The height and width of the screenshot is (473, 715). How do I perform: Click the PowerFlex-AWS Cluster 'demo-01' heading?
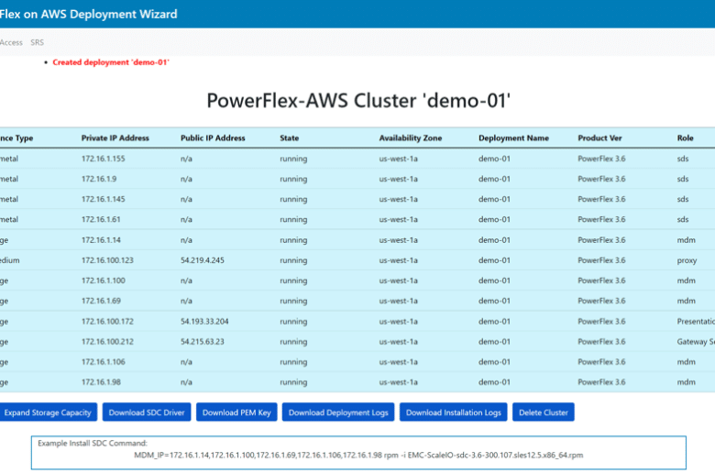(x=358, y=100)
